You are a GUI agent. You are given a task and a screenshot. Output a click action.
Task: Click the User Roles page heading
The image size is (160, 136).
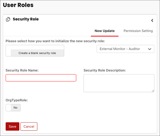(18, 5)
